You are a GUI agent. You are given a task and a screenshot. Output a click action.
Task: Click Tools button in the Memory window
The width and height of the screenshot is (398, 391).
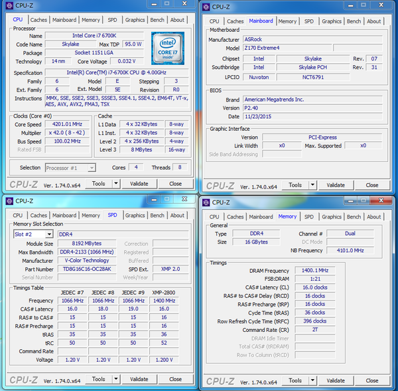(295, 380)
